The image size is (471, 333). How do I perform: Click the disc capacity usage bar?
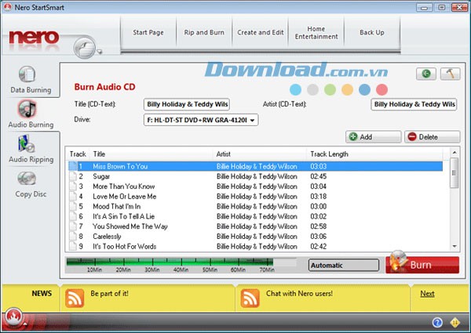181,263
